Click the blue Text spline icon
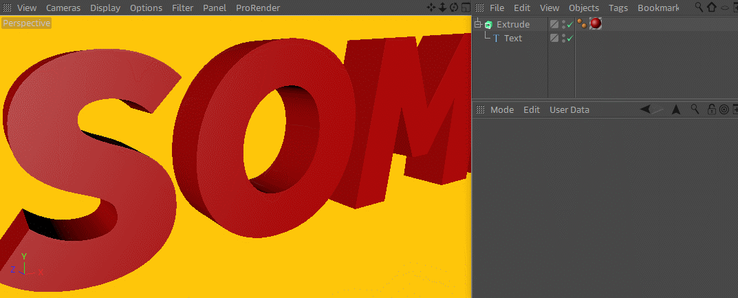738x298 pixels. click(x=496, y=38)
